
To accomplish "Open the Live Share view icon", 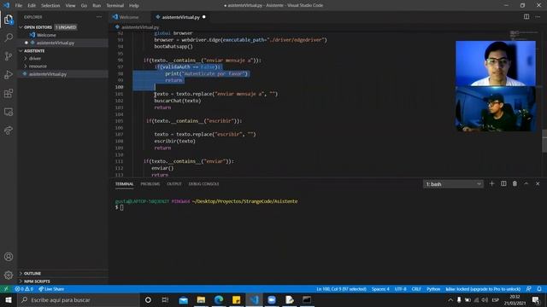I will point(9,130).
